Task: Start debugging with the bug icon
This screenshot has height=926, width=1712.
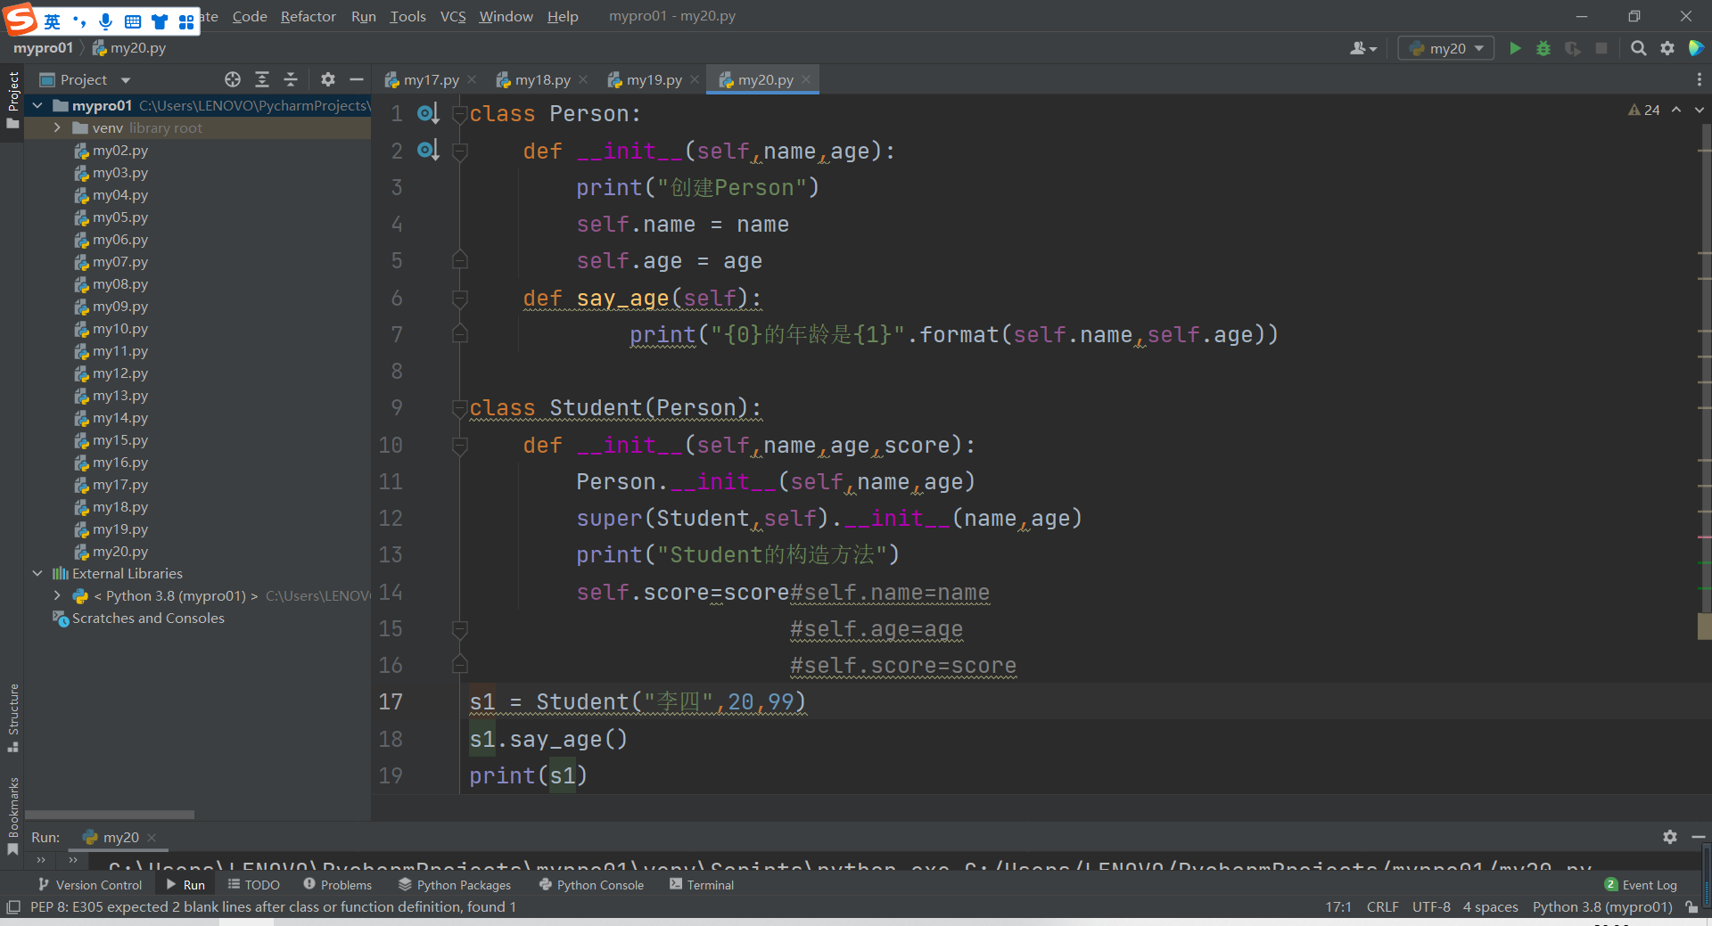Action: point(1543,48)
